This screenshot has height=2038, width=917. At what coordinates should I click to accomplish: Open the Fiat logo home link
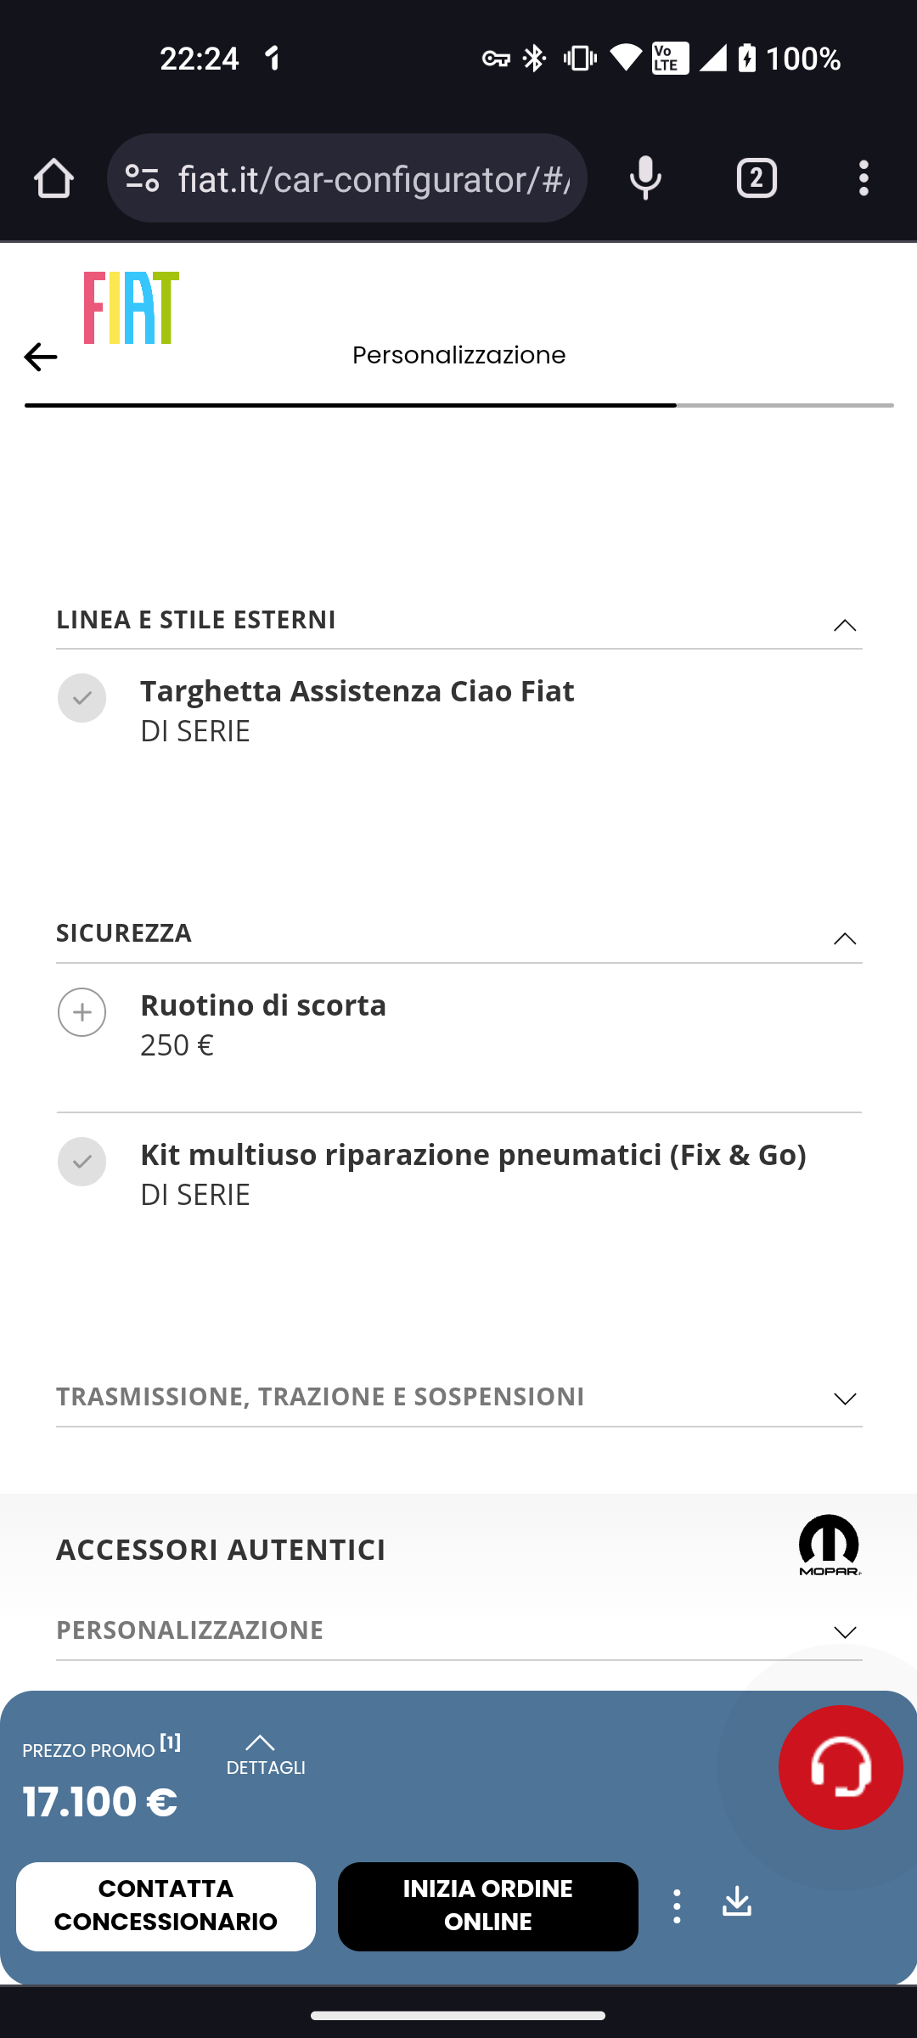(x=132, y=307)
